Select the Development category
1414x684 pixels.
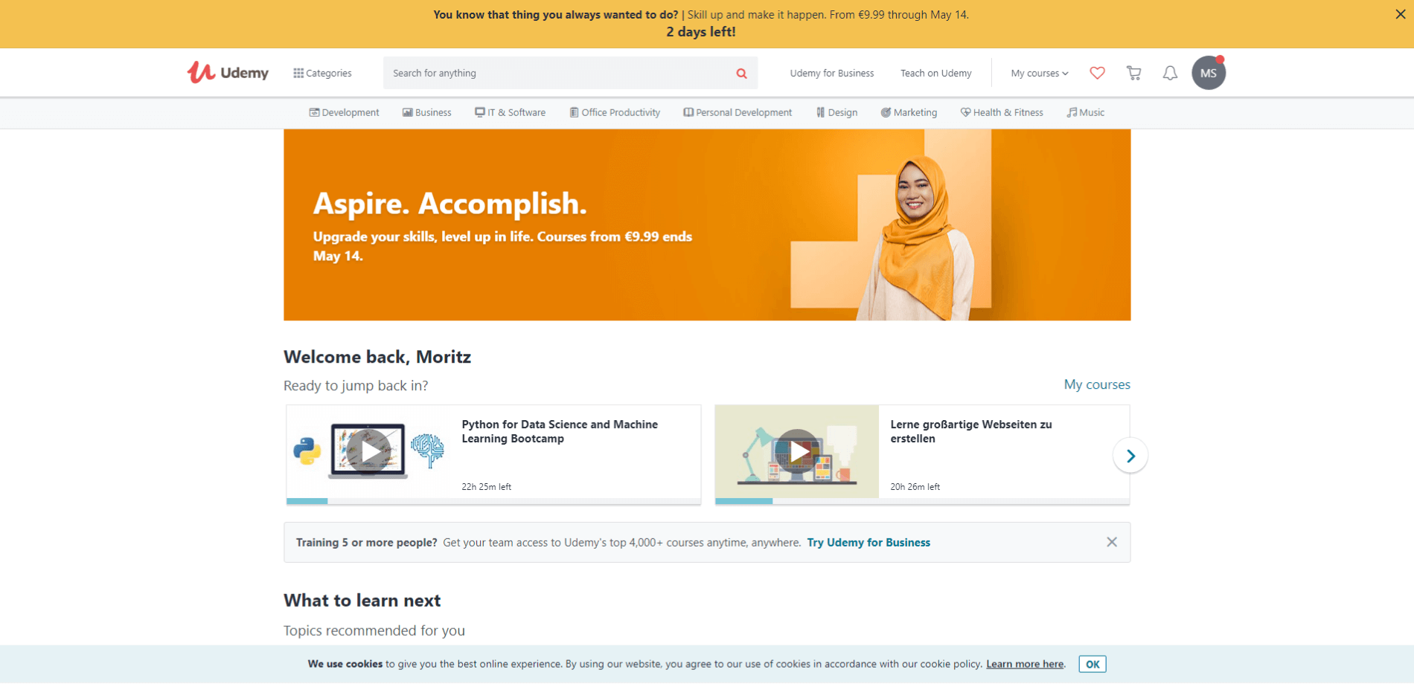(344, 112)
